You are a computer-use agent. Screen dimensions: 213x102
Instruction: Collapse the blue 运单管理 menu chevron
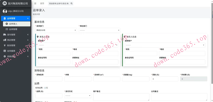point(28,18)
